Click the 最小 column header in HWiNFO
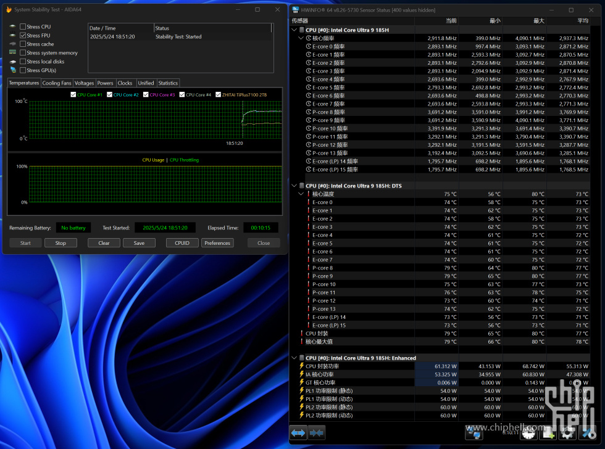The width and height of the screenshot is (605, 449). click(x=480, y=20)
